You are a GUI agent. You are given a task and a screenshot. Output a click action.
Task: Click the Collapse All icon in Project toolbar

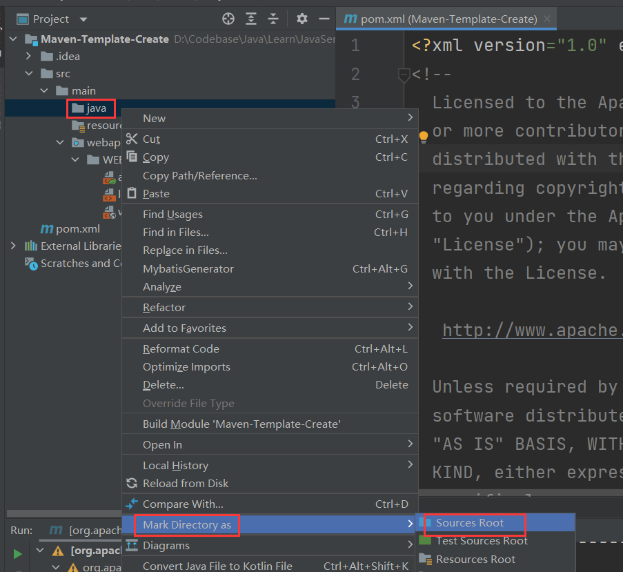click(274, 19)
